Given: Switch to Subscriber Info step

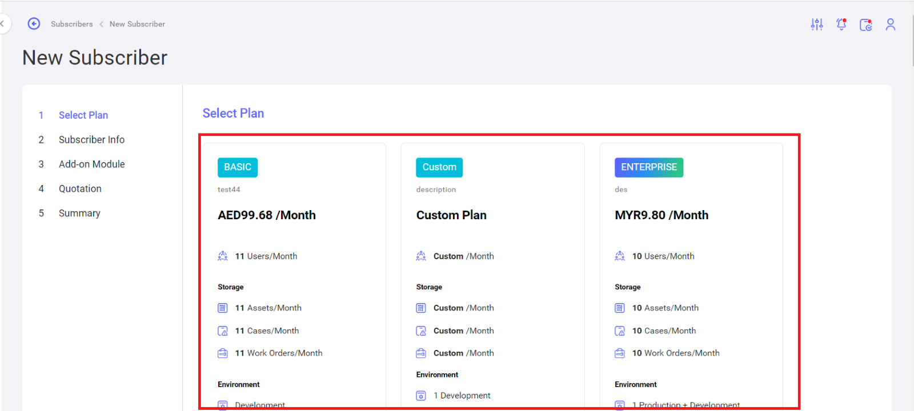Looking at the screenshot, I should [x=91, y=140].
